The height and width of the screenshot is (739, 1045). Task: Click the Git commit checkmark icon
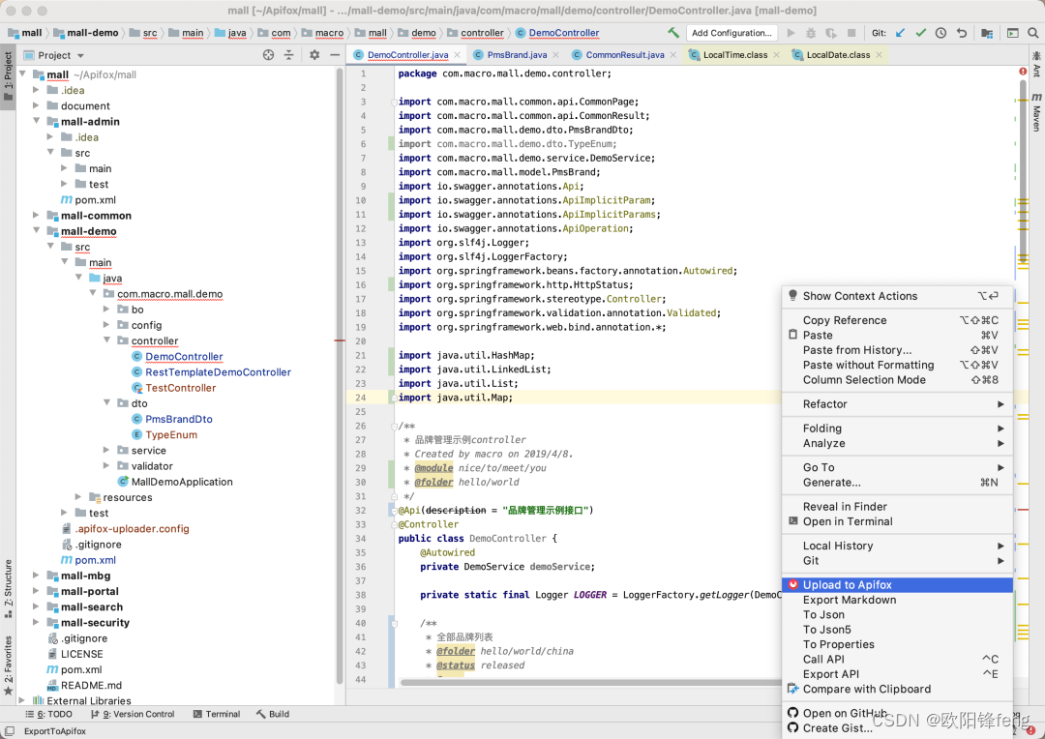tap(920, 33)
